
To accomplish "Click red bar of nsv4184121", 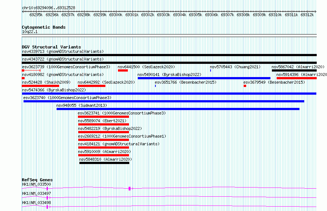I will (x=104, y=148).
